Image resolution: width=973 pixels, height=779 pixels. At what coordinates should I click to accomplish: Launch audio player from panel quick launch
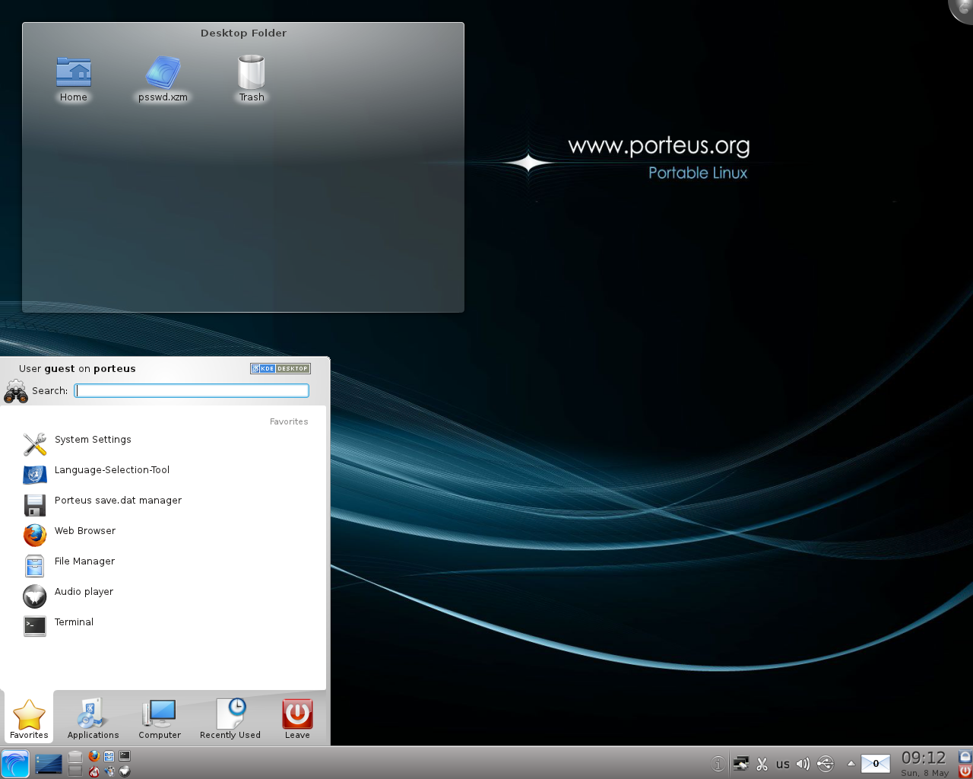point(125,771)
